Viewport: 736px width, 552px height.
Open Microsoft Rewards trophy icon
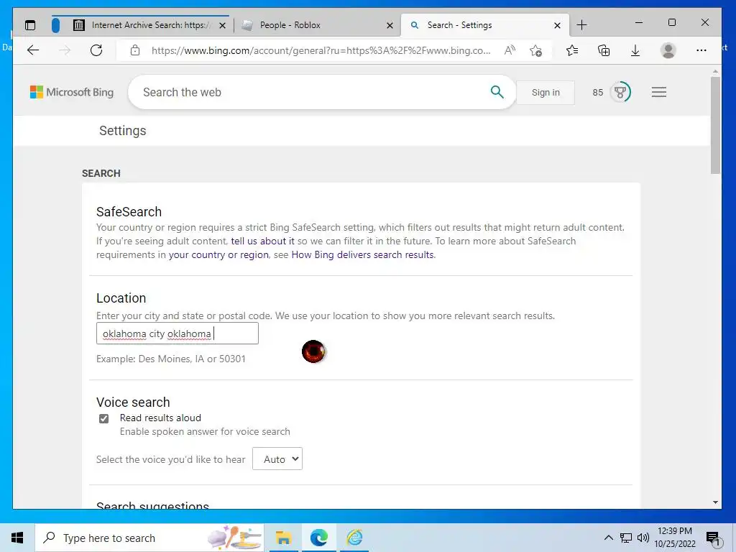620,92
